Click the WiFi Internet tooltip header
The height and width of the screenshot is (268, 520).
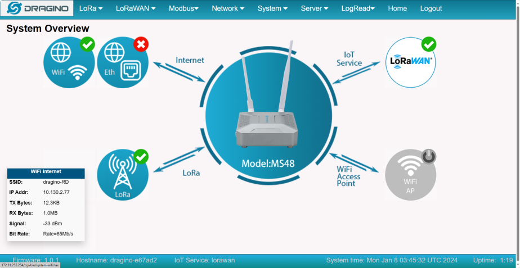[x=46, y=171]
